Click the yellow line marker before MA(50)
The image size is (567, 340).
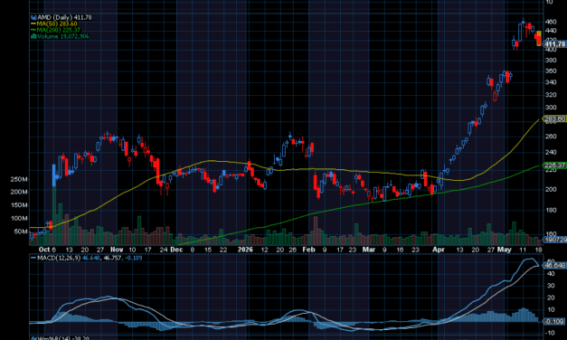click(33, 24)
